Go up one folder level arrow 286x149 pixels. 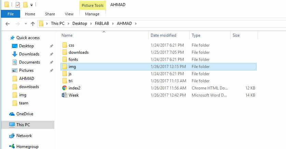click(33, 24)
